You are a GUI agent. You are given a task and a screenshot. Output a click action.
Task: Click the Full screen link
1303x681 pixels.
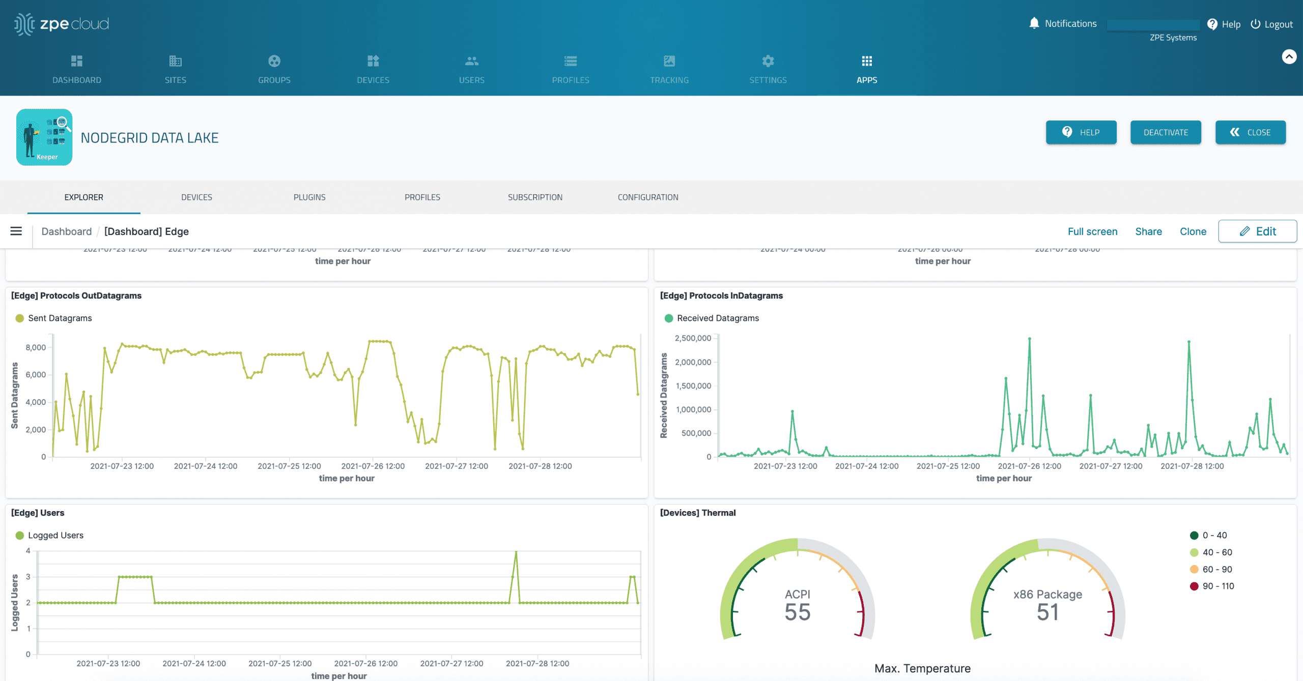click(x=1092, y=231)
